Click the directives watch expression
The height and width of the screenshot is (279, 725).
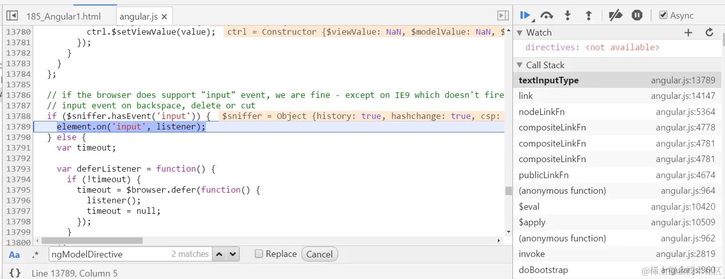coord(592,47)
